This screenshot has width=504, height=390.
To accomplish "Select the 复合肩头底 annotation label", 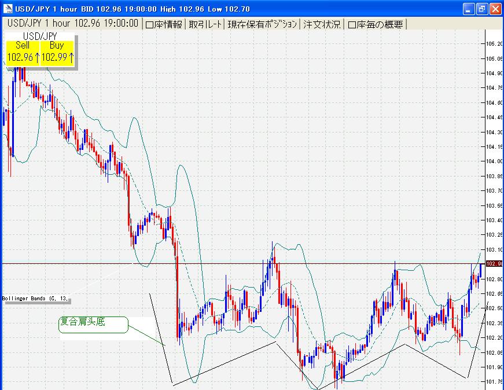I will pos(93,325).
